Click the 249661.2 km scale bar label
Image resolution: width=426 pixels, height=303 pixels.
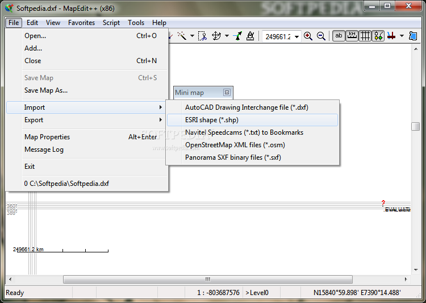(x=28, y=249)
